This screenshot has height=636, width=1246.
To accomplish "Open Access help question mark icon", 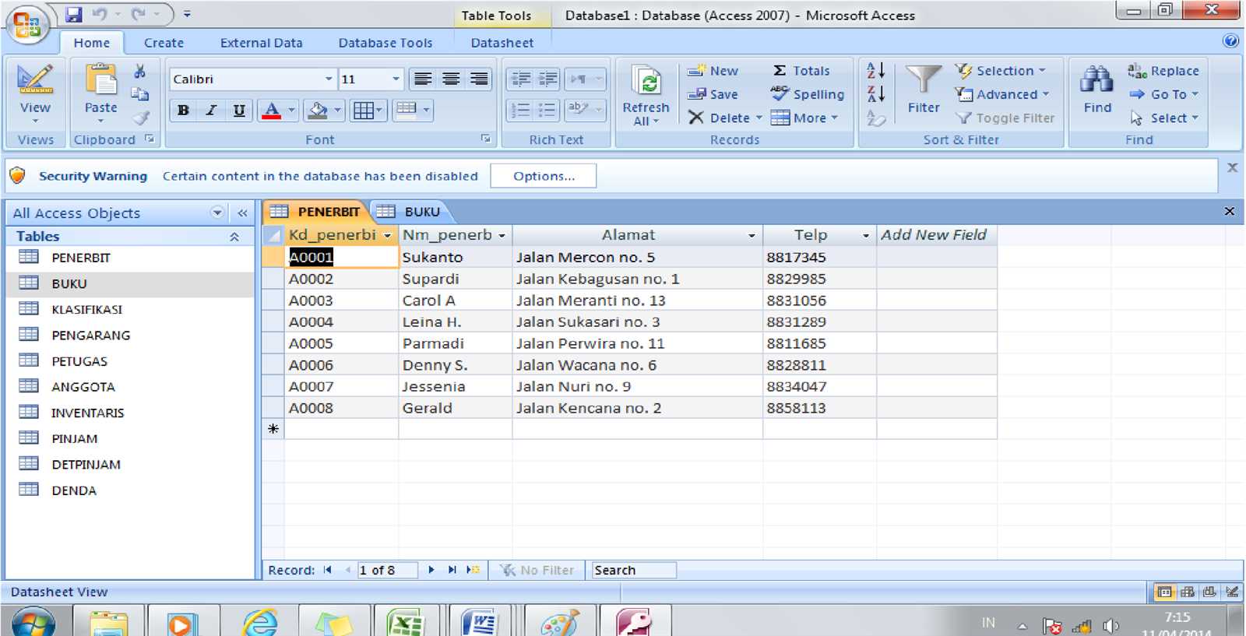I will coord(1230,41).
